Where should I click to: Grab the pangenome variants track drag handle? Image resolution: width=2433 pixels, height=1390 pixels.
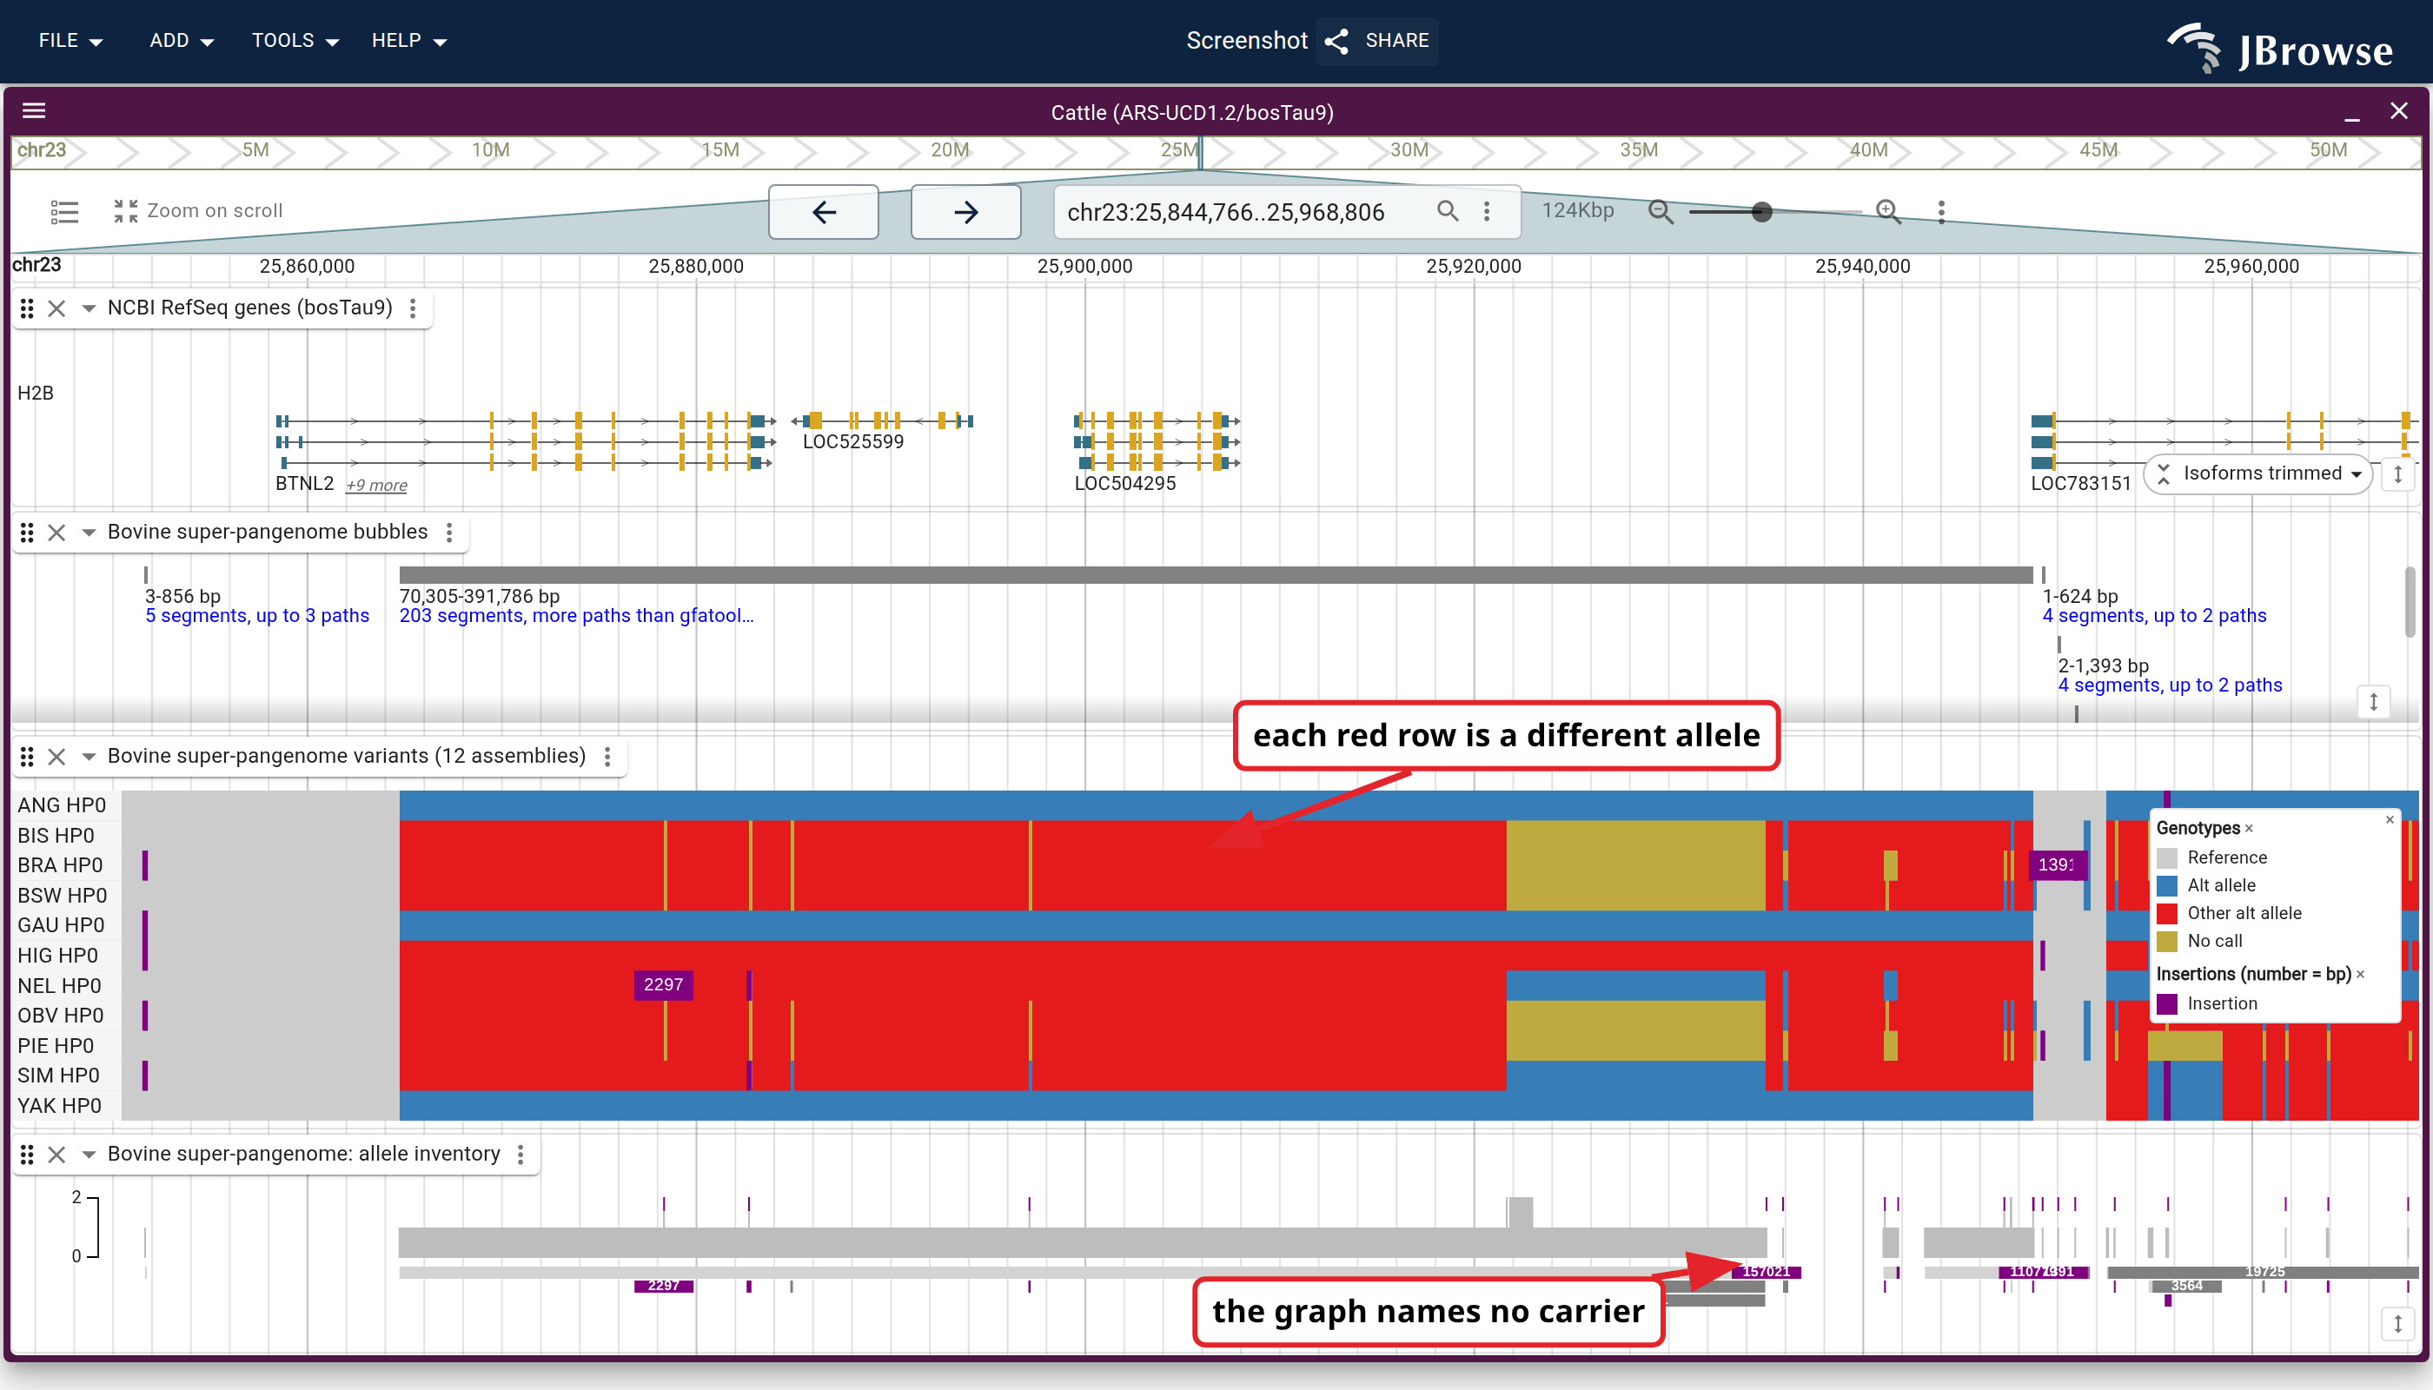click(x=27, y=757)
